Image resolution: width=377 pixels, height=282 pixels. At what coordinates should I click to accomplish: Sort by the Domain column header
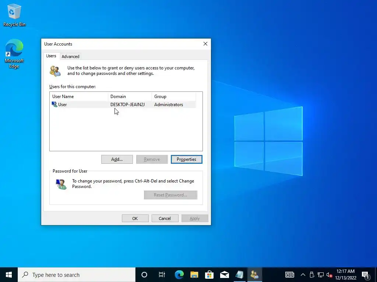130,97
